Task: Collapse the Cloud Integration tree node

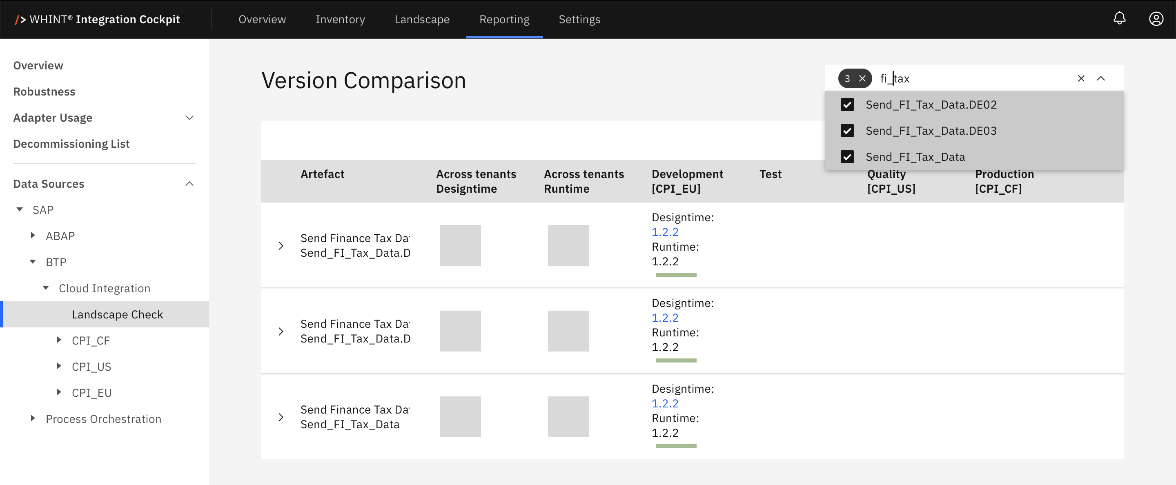Action: [46, 288]
